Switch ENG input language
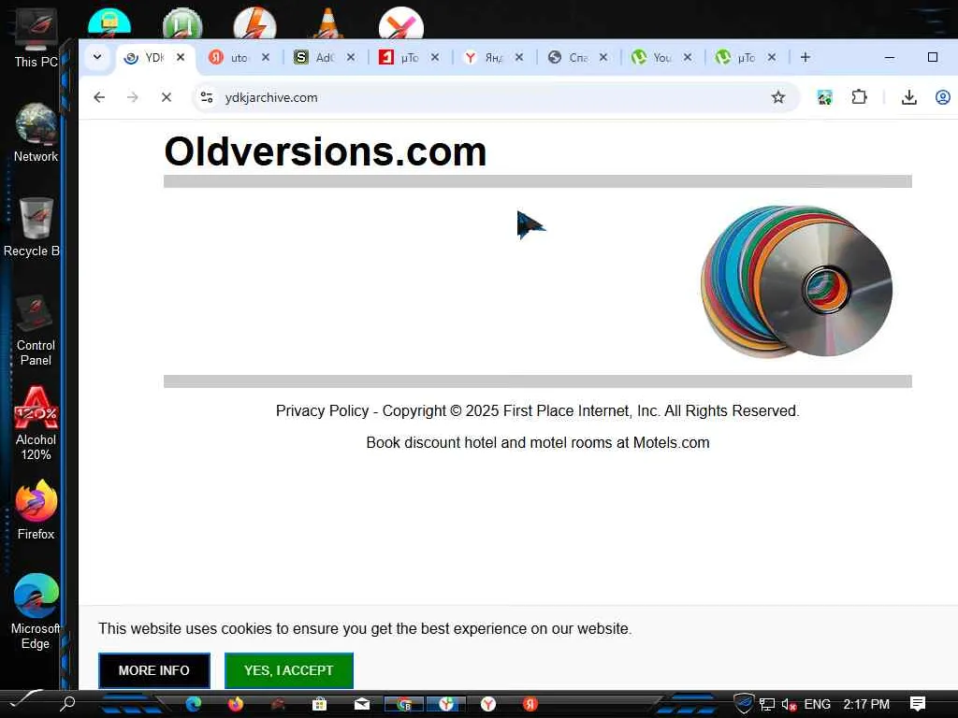958x718 pixels. 817,704
